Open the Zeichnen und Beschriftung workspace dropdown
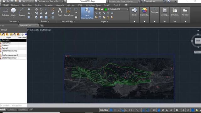 point(63,1)
